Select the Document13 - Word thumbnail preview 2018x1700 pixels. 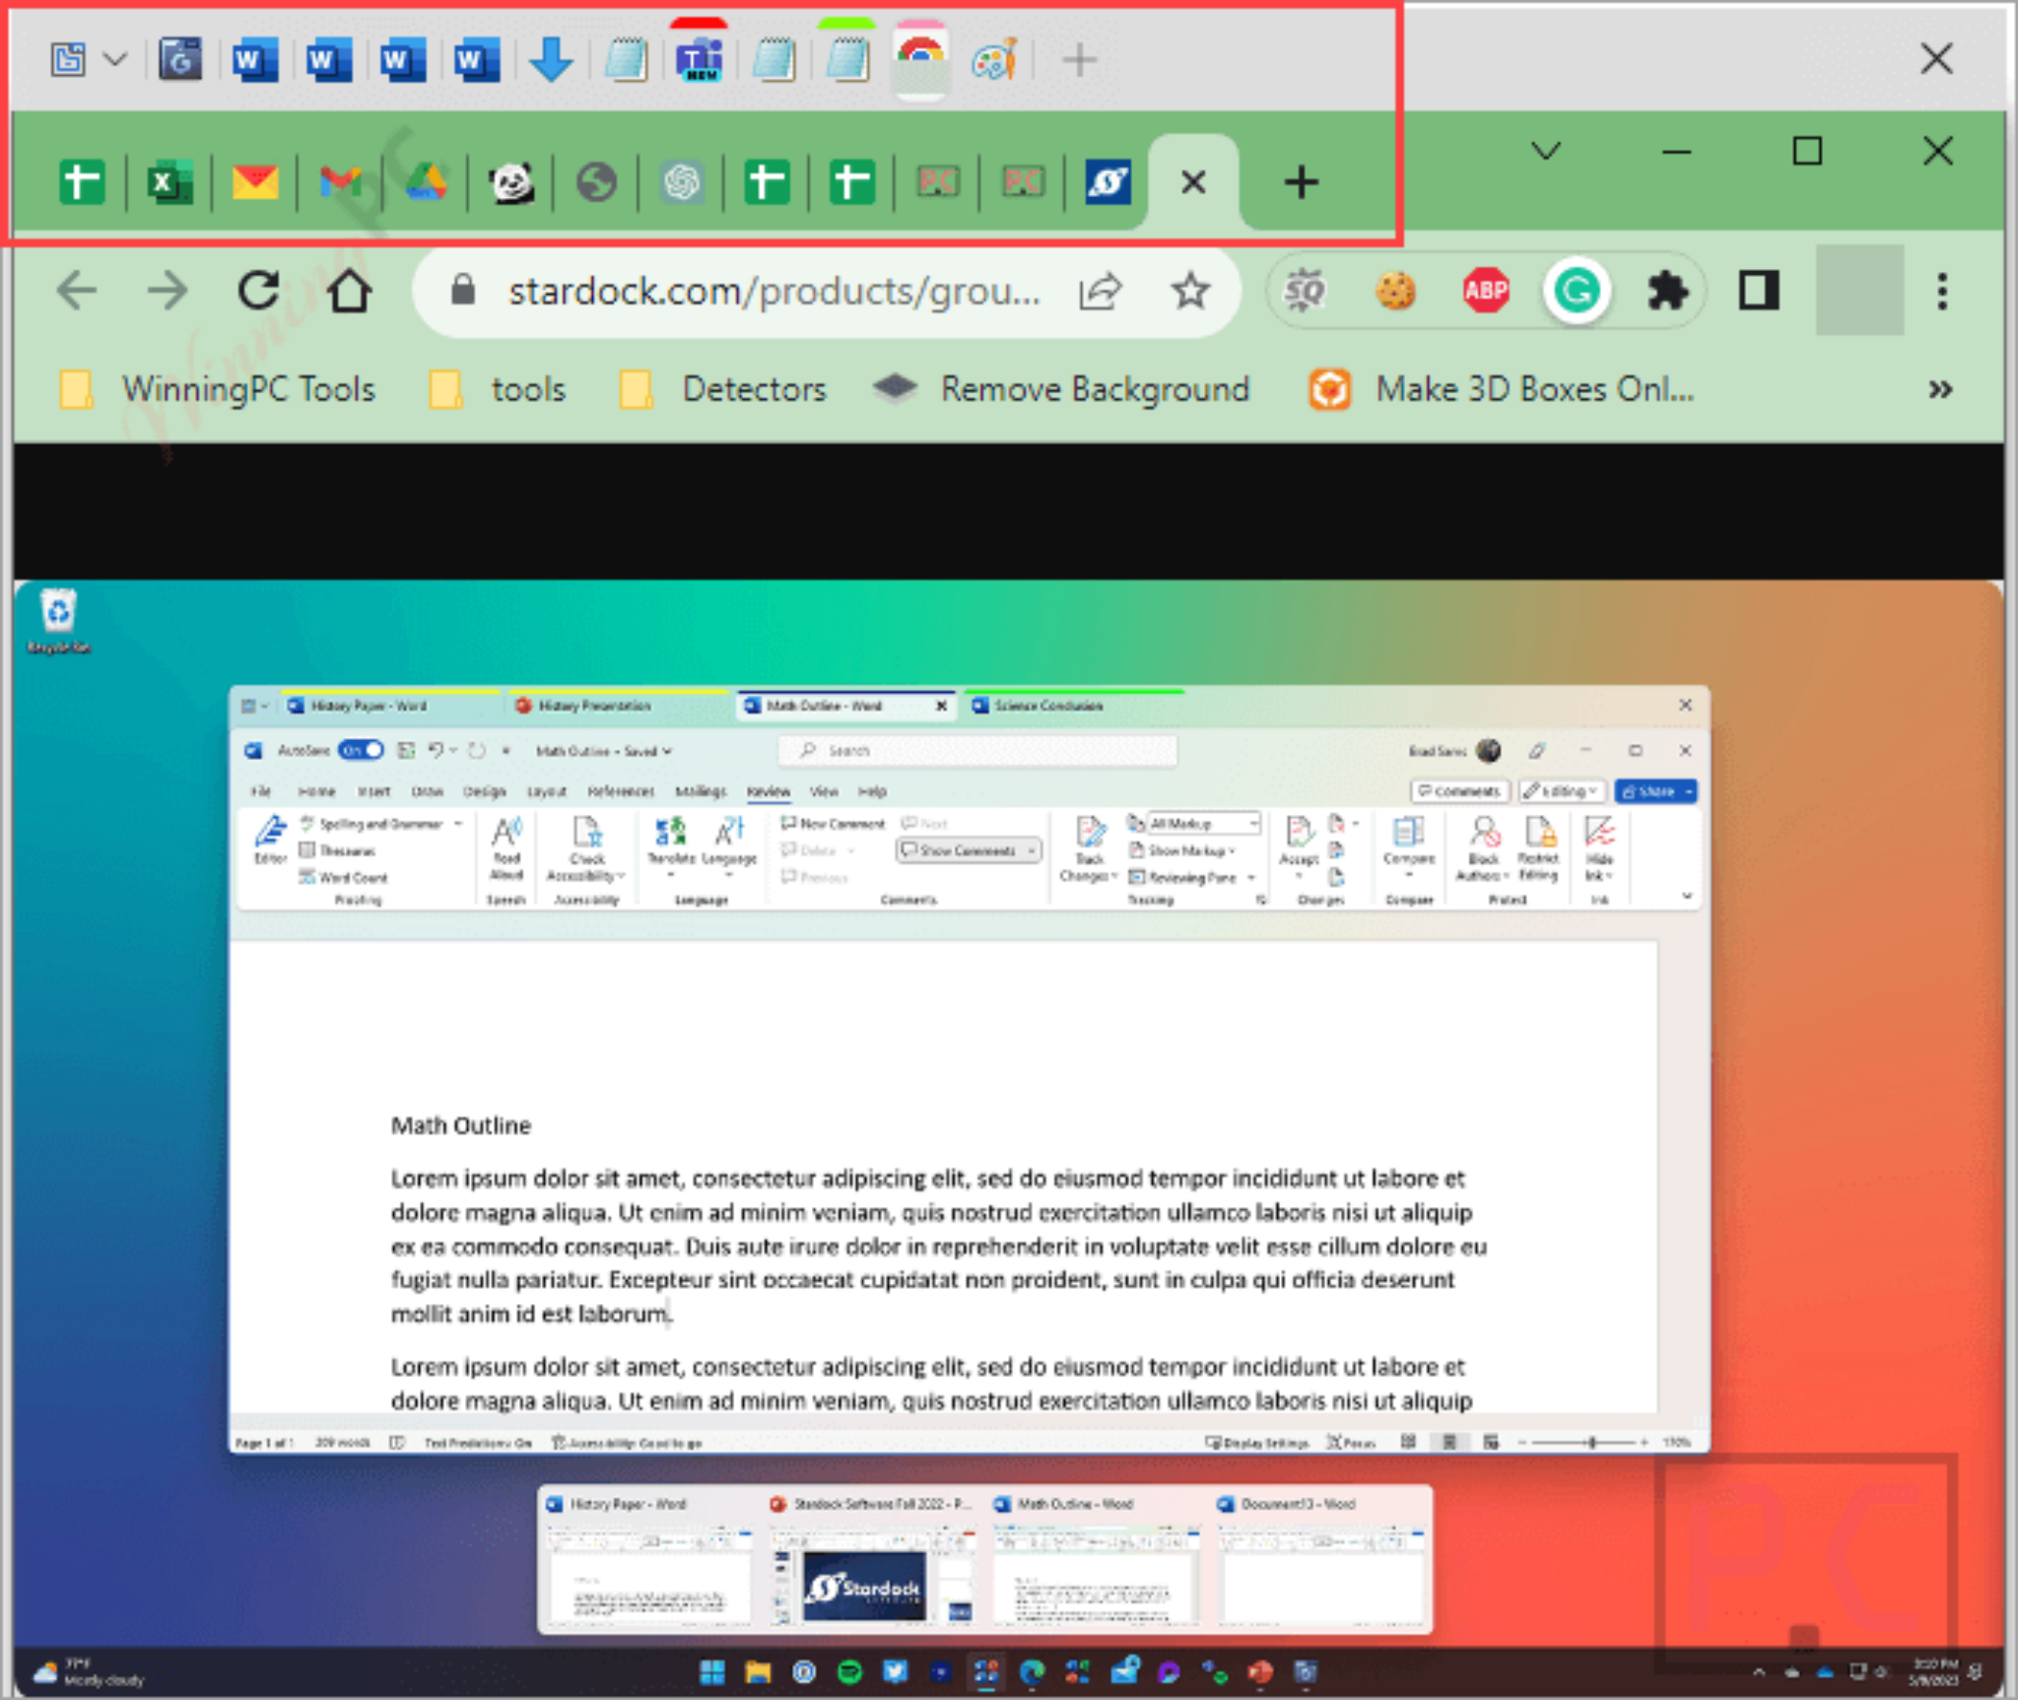pyautogui.click(x=1318, y=1560)
